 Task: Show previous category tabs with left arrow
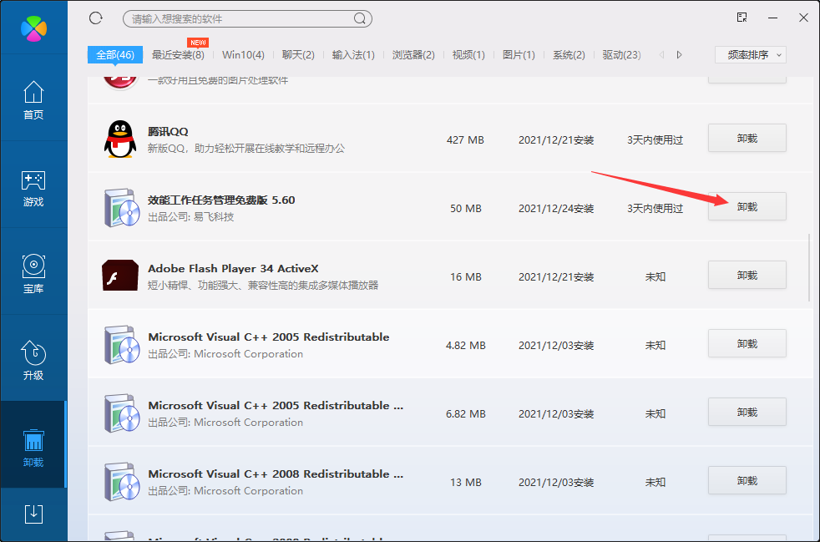[662, 55]
